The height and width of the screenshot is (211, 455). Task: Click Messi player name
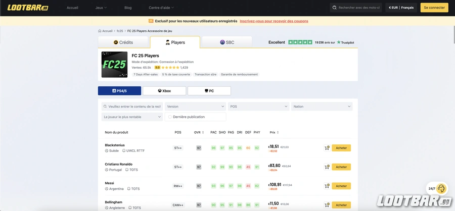(x=109, y=183)
